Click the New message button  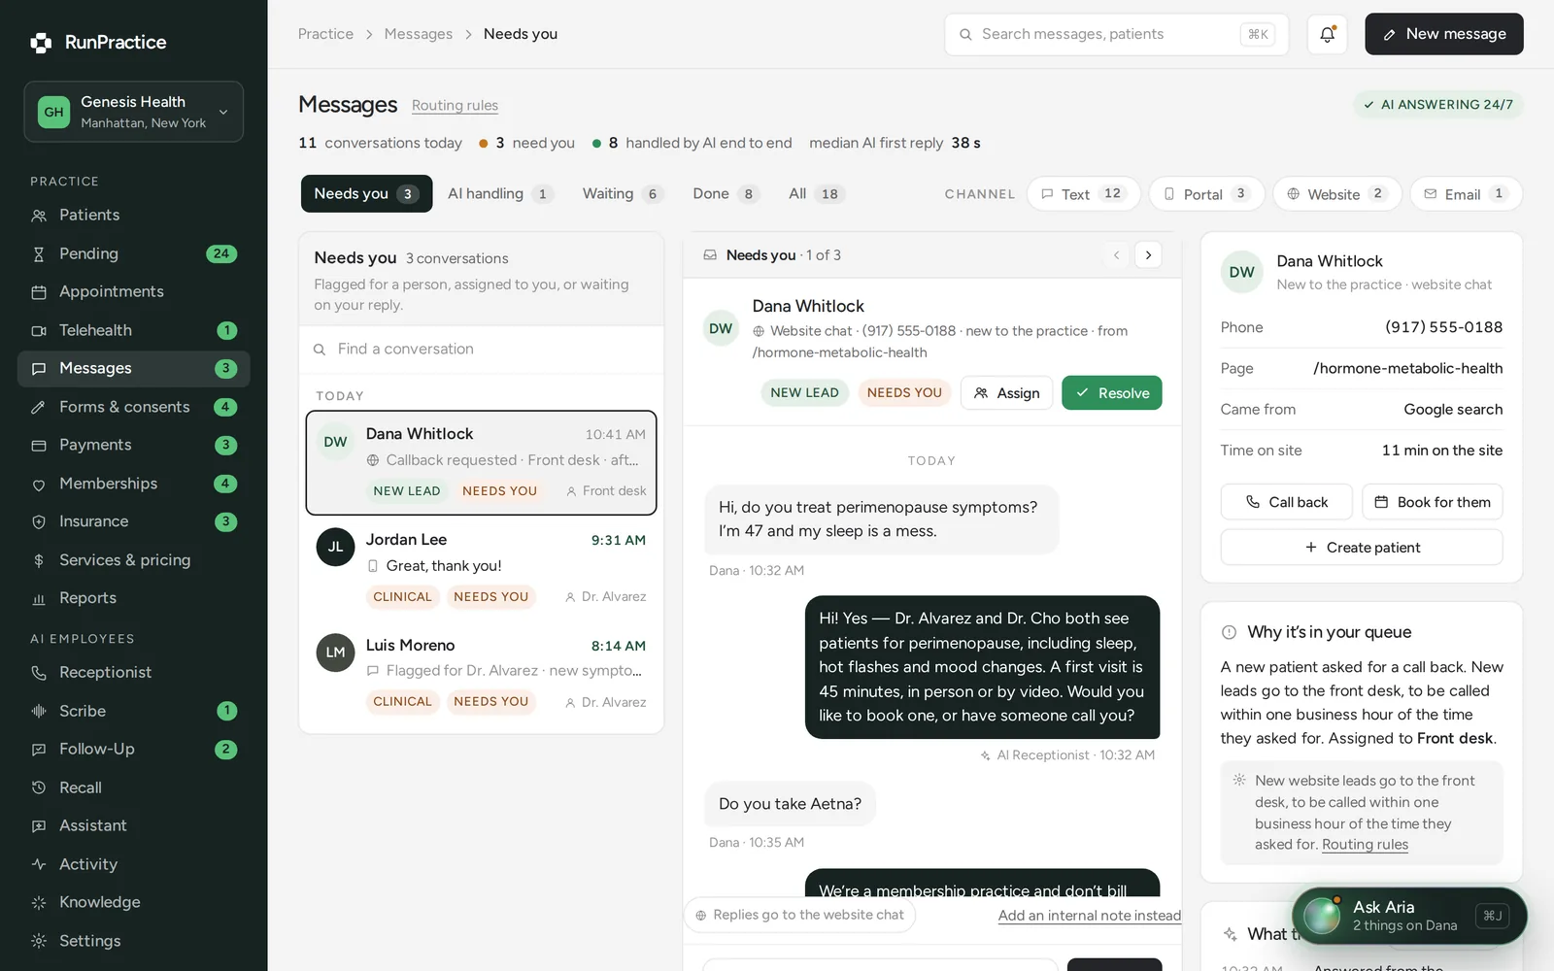pos(1443,34)
